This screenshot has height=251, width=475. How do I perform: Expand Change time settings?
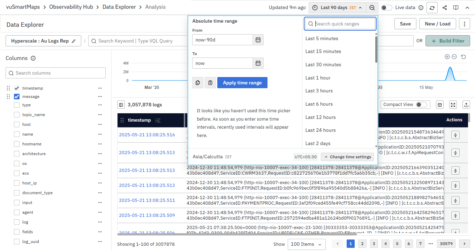[x=347, y=157]
